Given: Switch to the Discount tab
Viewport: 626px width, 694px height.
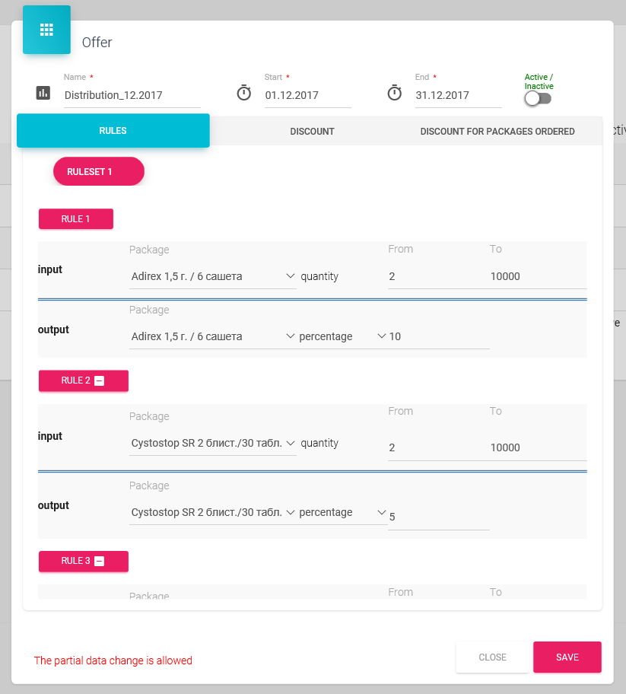Looking at the screenshot, I should click(312, 132).
